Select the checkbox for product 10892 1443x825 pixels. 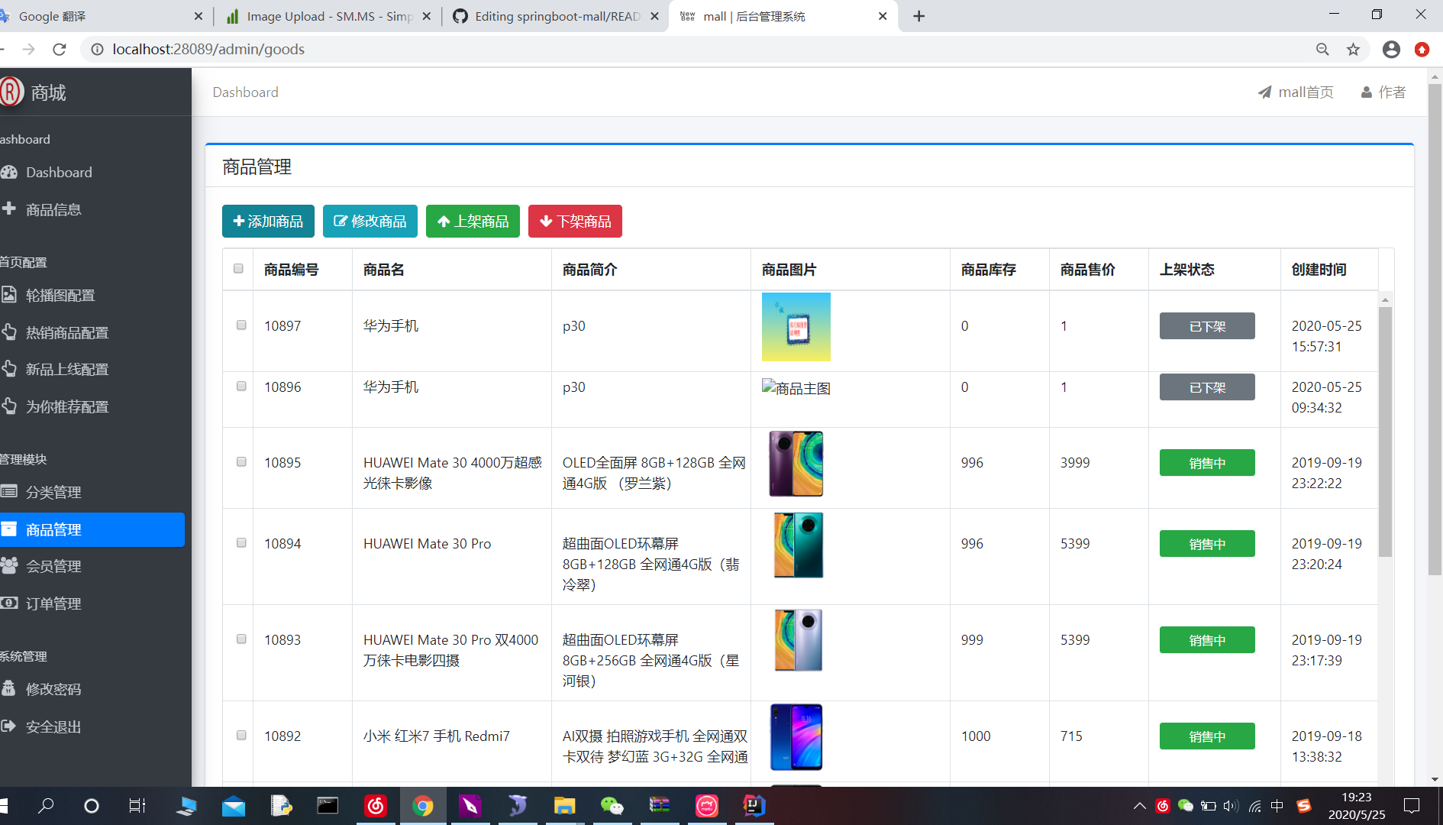(x=241, y=735)
